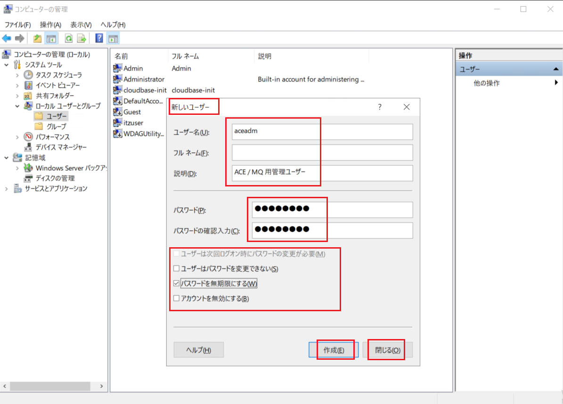Click the full name input field
The height and width of the screenshot is (404, 563).
[322, 153]
